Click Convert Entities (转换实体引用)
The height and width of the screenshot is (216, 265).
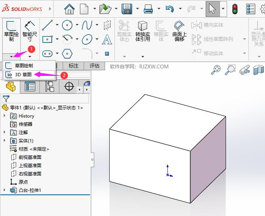click(143, 31)
